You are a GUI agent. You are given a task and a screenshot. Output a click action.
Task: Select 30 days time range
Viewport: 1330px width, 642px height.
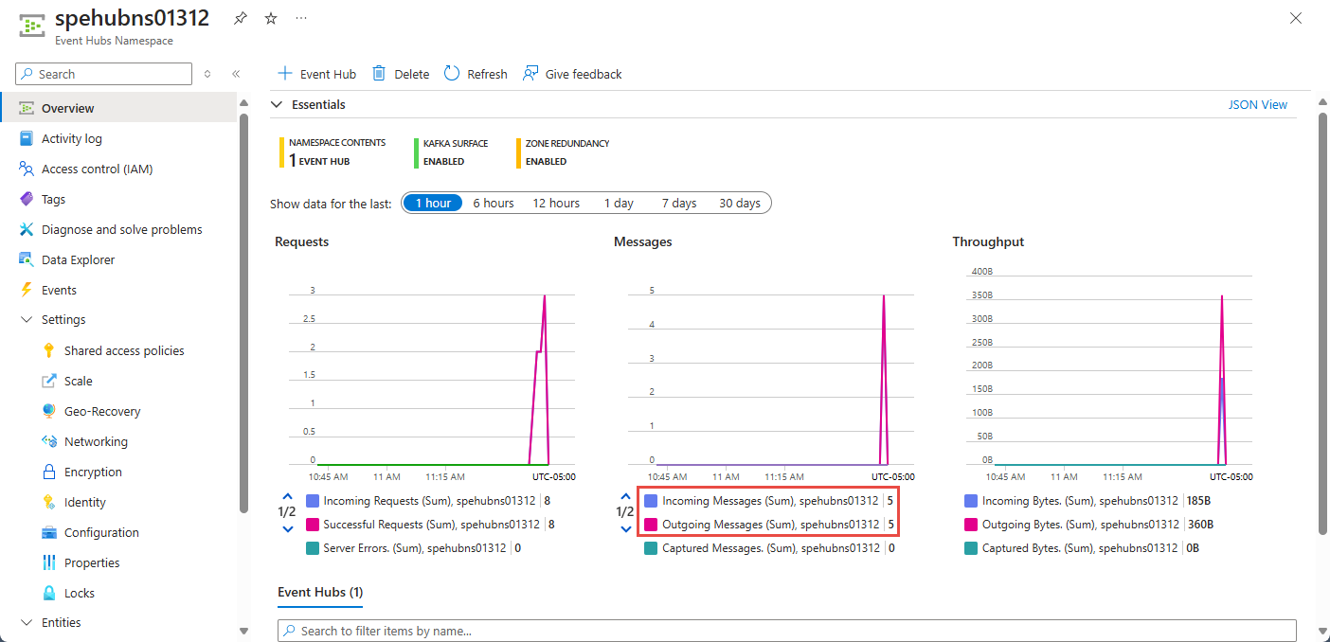tap(740, 203)
